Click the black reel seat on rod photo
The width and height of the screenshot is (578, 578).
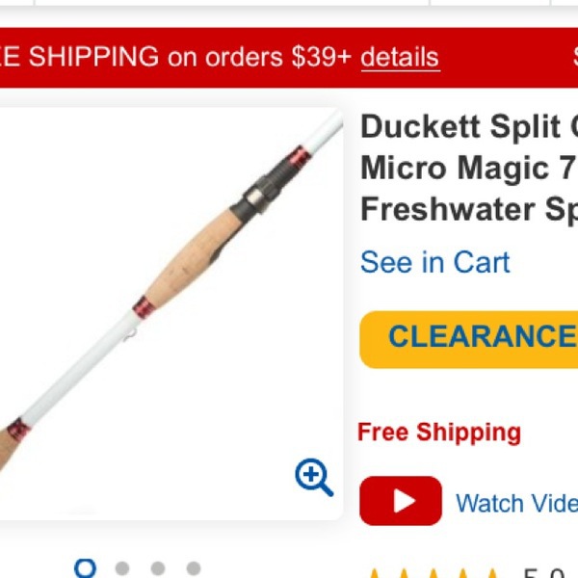point(263,190)
